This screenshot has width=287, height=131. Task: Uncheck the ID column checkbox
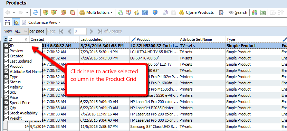click(7, 45)
